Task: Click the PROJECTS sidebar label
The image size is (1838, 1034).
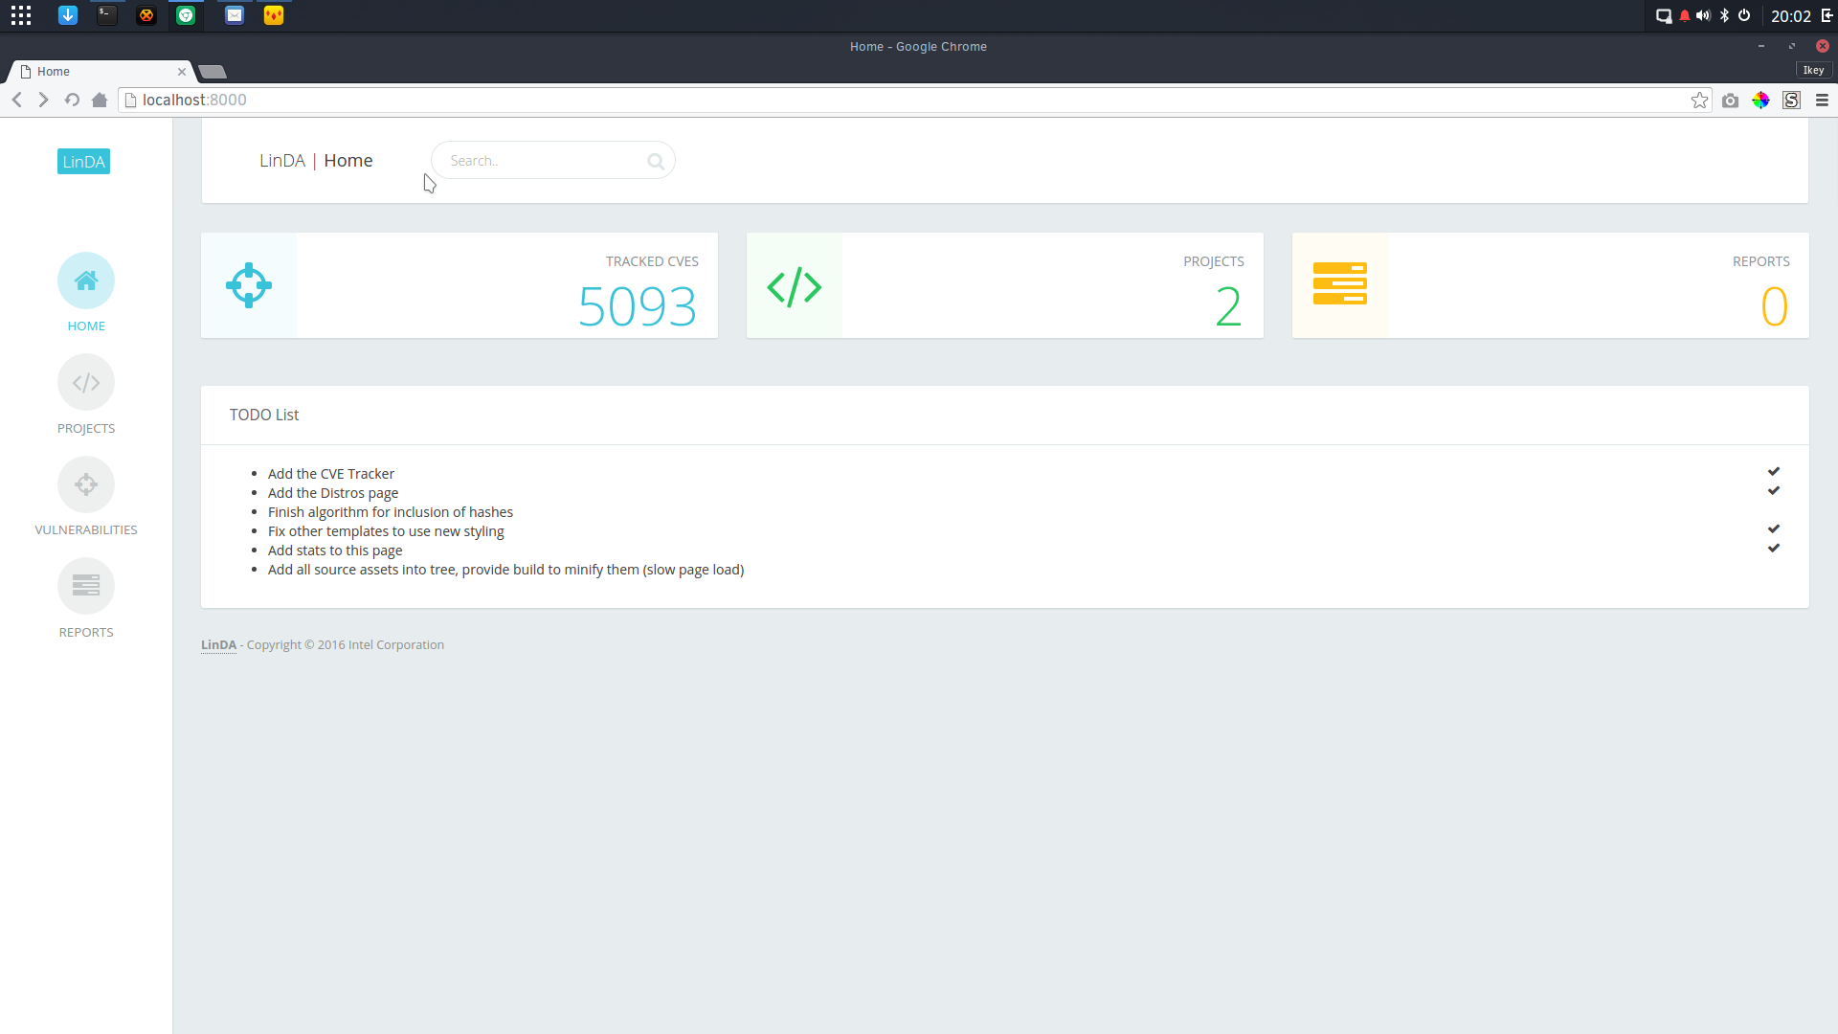Action: pyautogui.click(x=86, y=428)
